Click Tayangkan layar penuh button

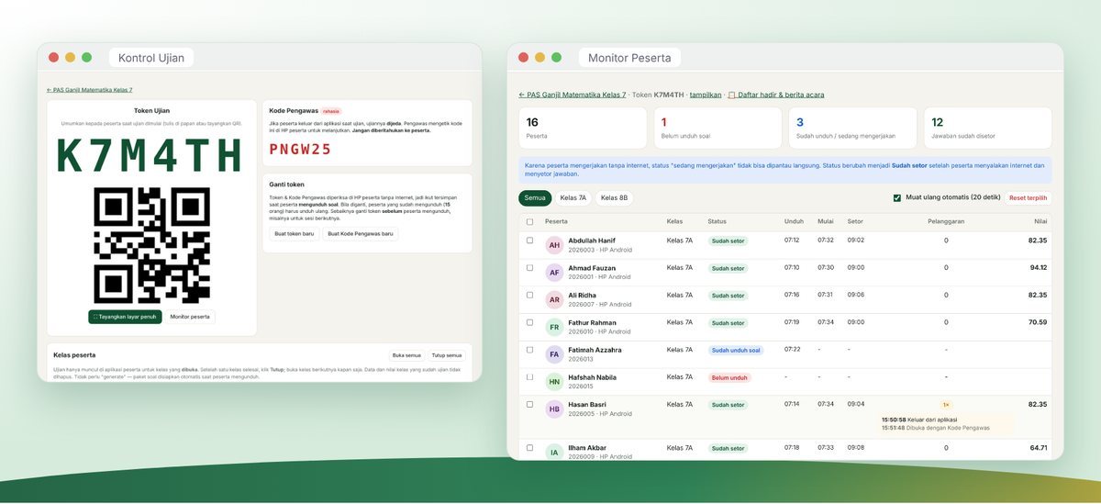[x=126, y=317]
